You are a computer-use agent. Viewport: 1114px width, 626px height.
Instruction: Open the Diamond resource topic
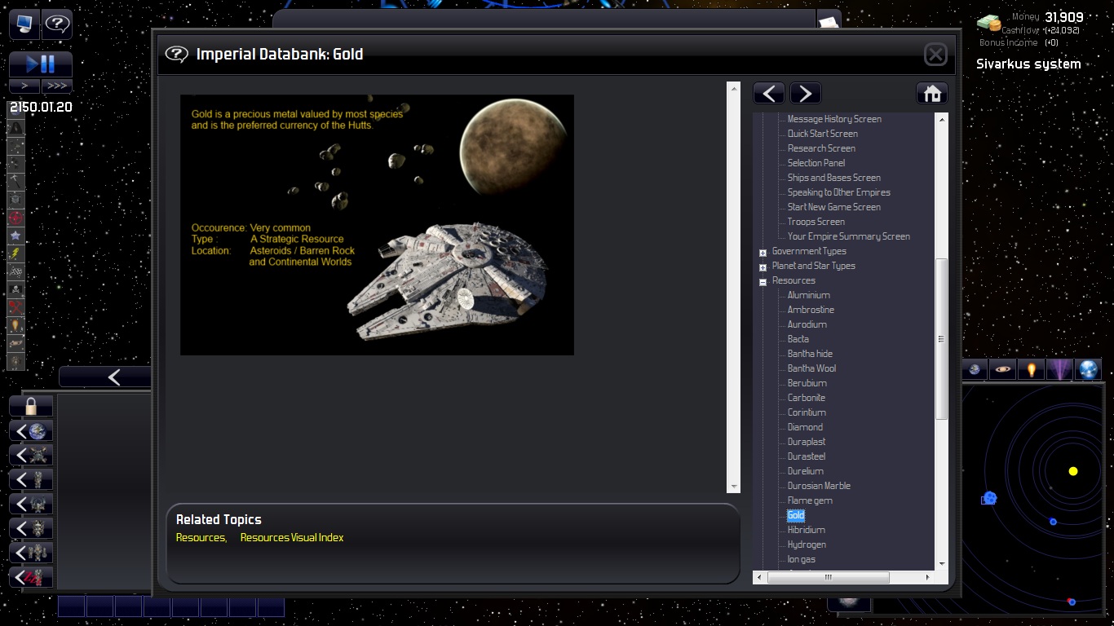tap(805, 427)
